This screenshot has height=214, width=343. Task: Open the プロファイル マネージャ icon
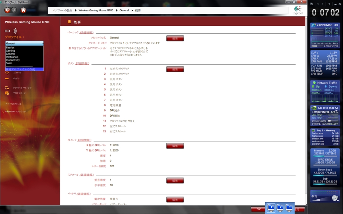(7, 88)
